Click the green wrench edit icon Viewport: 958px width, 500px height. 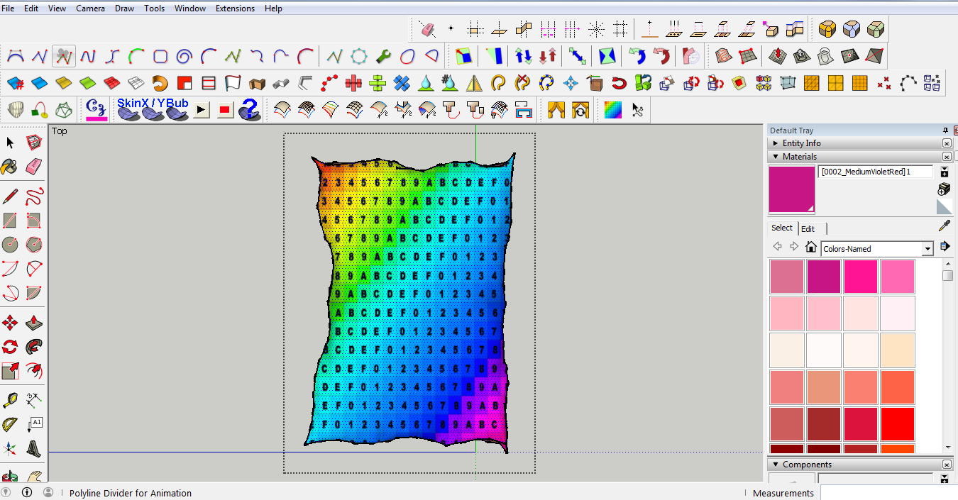click(383, 55)
